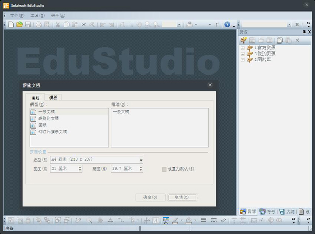The image size is (315, 234).
Task: Switch to the 大纲 panel tab
Action: [287, 211]
